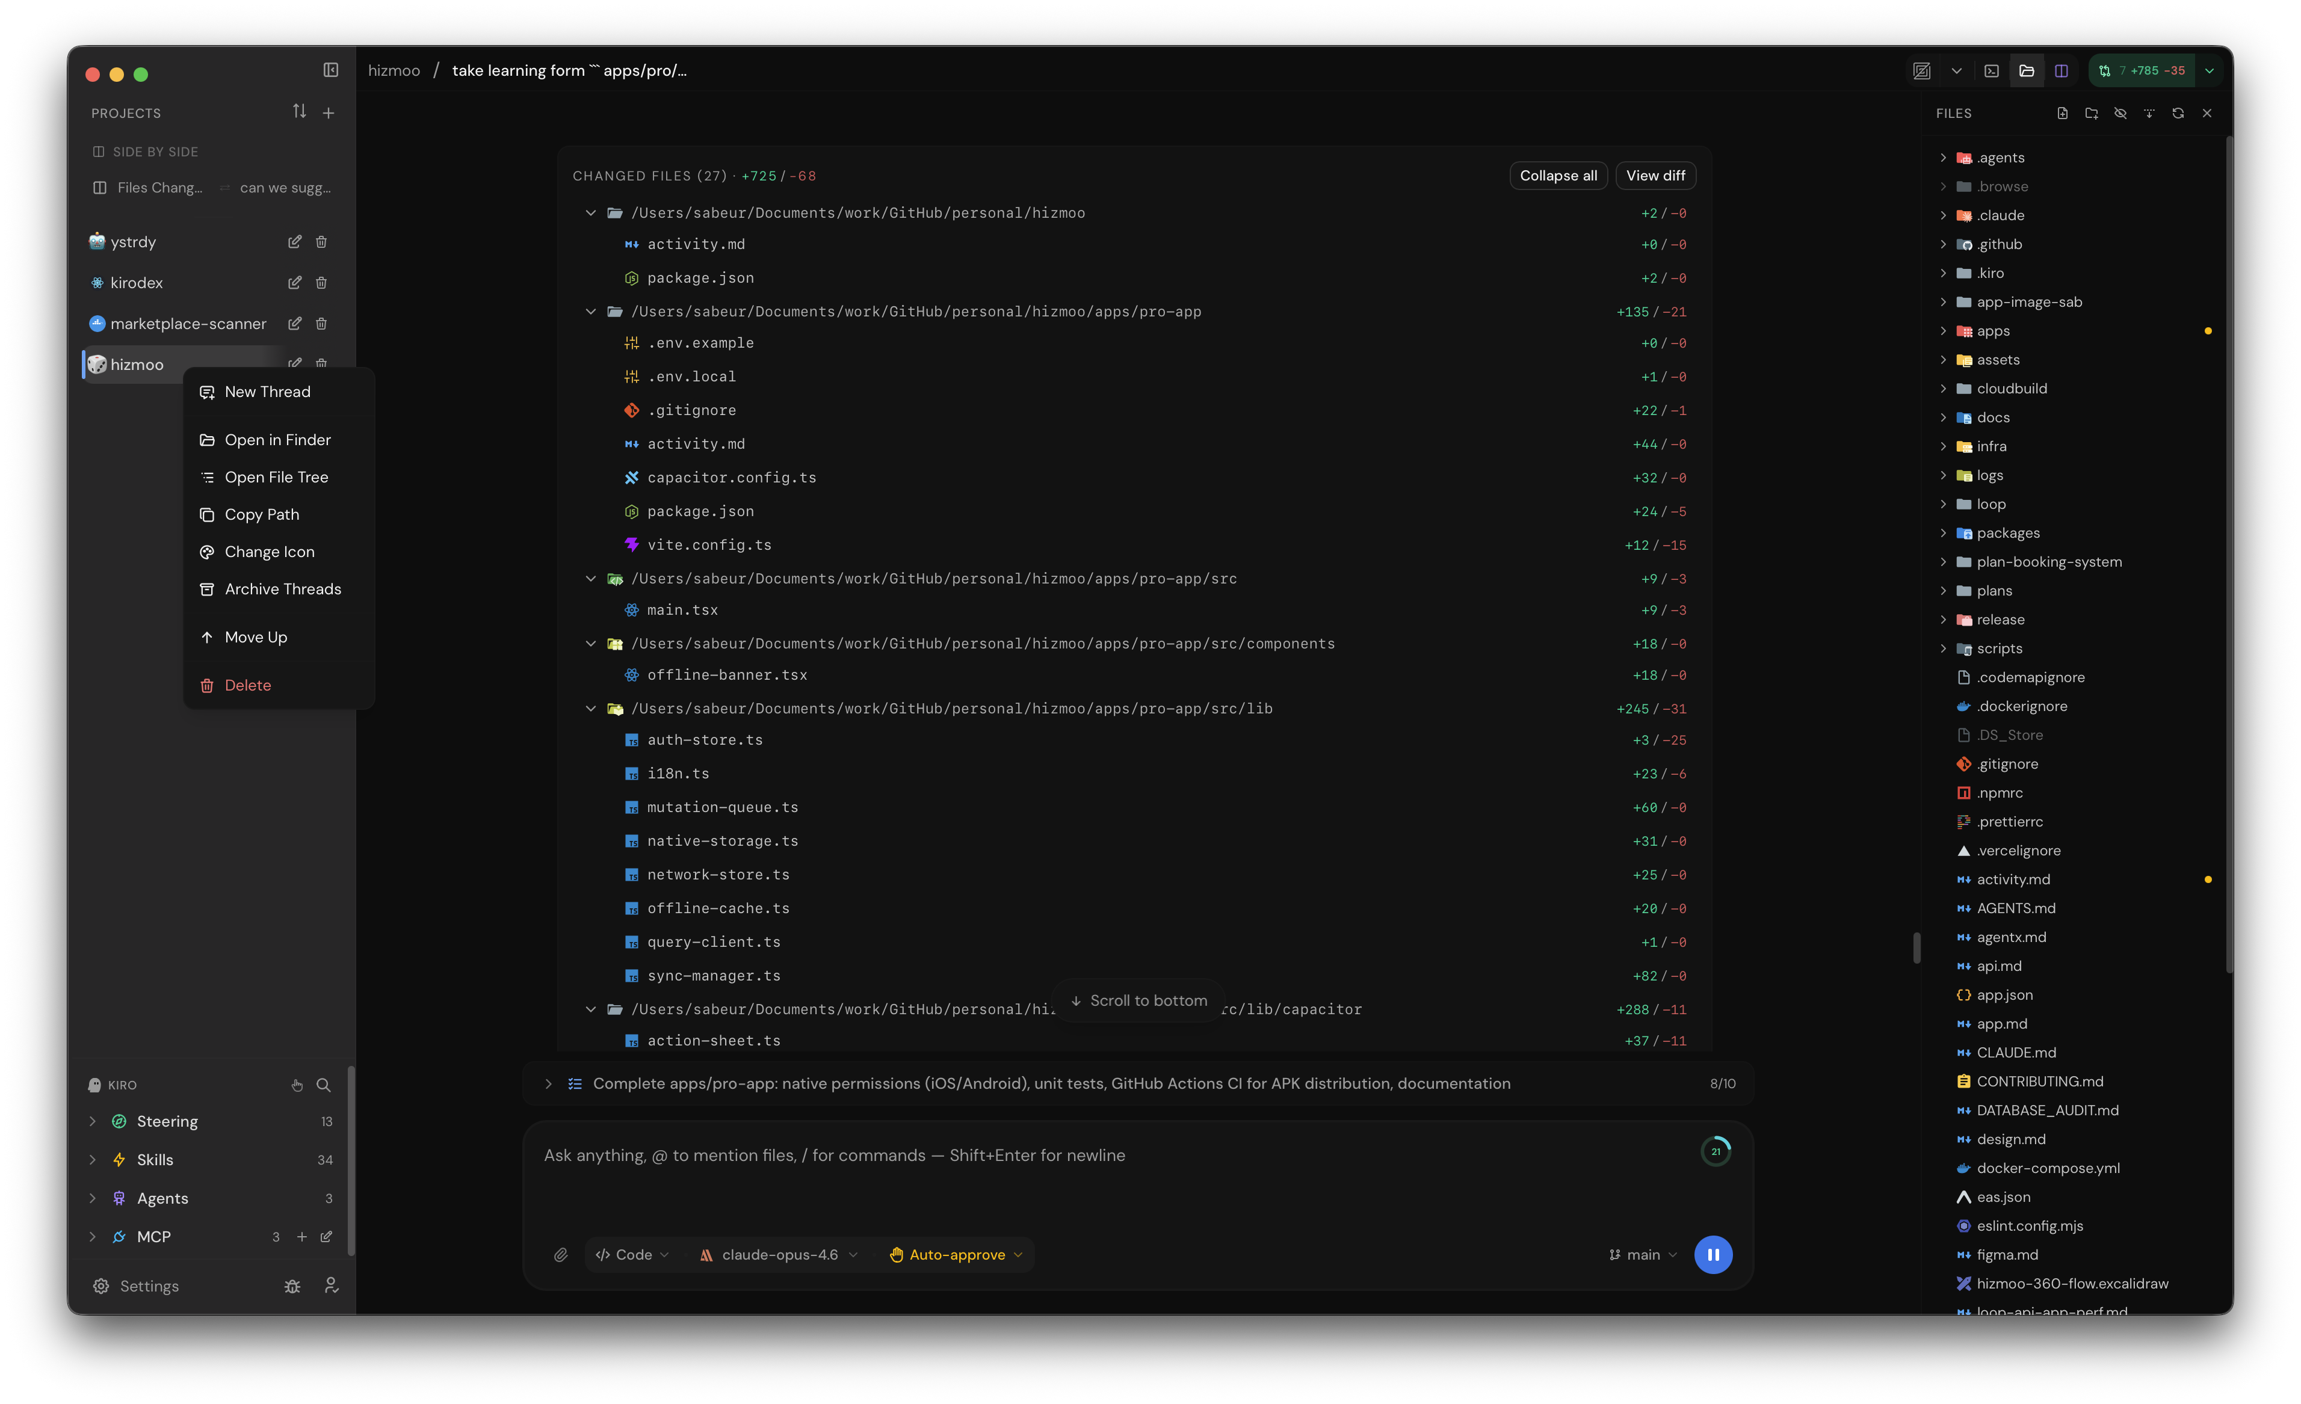Viewport: 2301px width, 1404px height.
Task: Open Settings
Action: click(x=137, y=1286)
